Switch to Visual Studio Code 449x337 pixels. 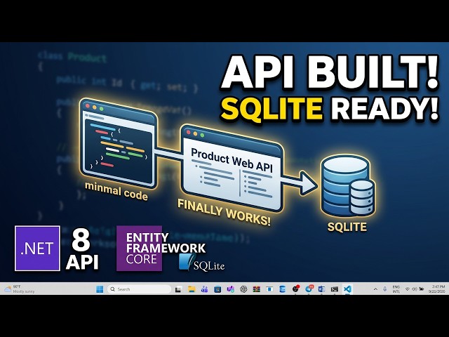(347, 289)
